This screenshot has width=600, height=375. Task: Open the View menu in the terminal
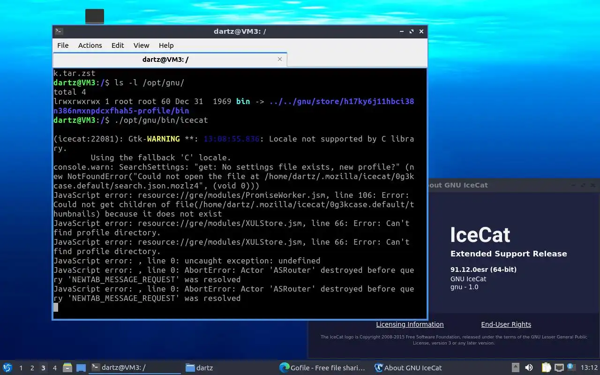pos(141,45)
